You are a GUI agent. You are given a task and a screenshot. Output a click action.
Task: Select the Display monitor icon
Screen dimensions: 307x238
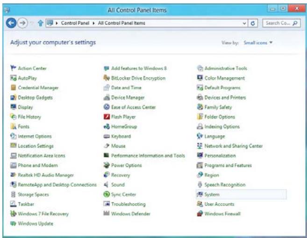(x=13, y=107)
